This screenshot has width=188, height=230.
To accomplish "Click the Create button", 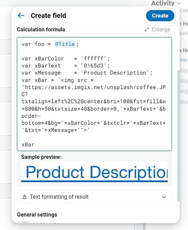I will click(160, 16).
